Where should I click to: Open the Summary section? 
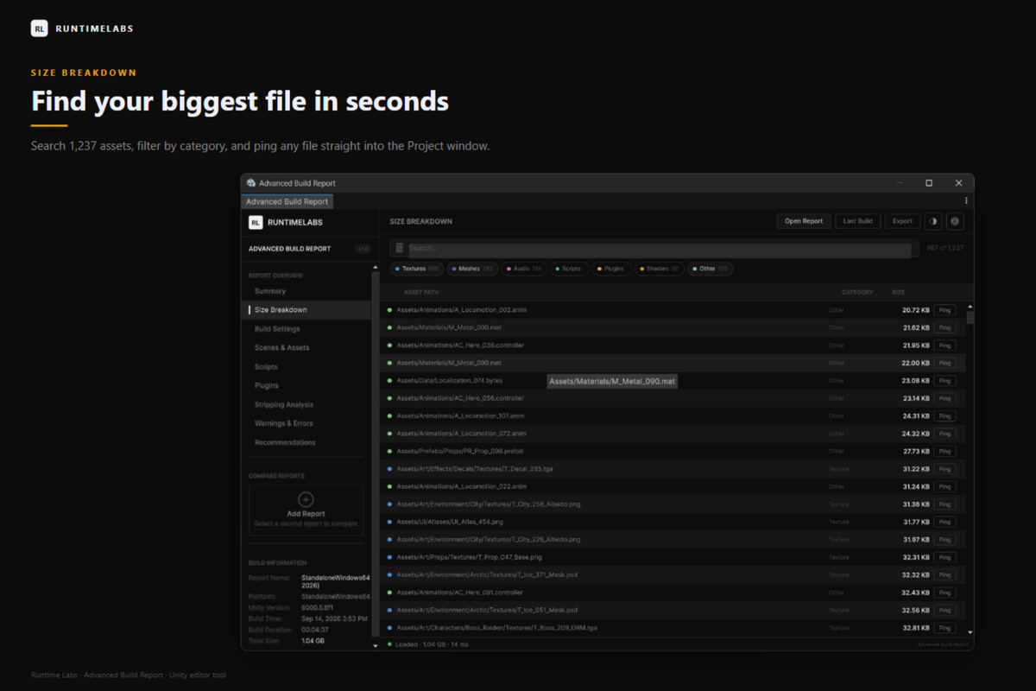(x=306, y=291)
